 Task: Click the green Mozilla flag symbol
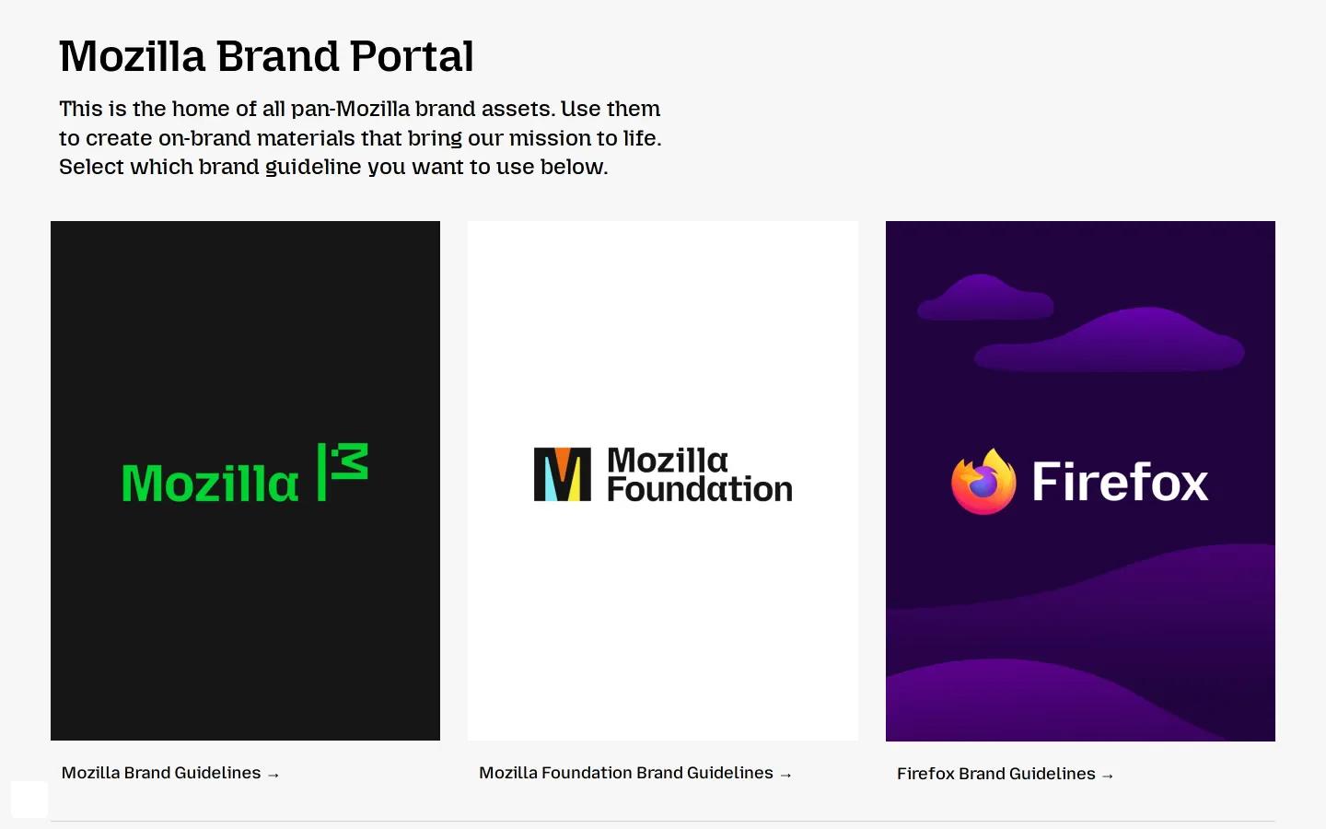[x=343, y=472]
